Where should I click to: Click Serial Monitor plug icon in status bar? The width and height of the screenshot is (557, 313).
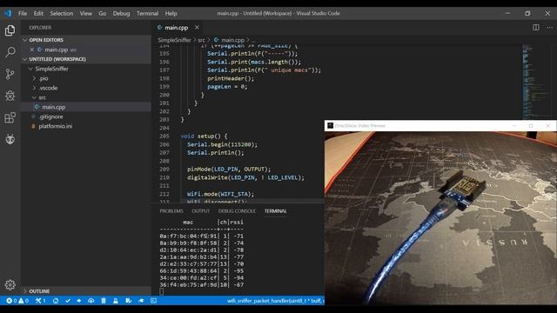click(x=141, y=301)
